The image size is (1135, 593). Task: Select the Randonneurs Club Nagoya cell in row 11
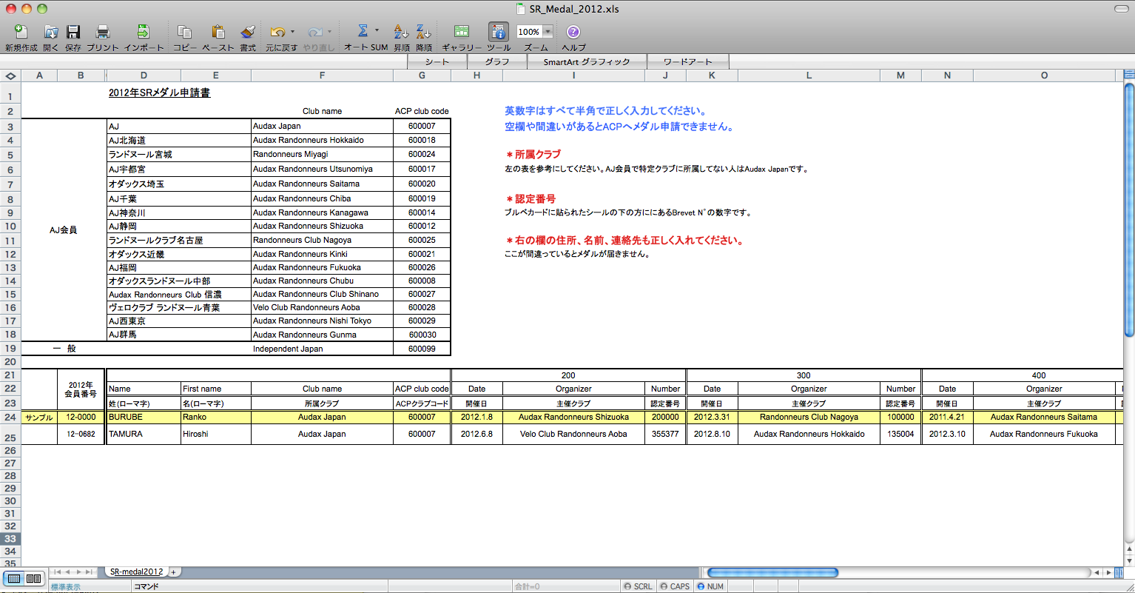(322, 241)
